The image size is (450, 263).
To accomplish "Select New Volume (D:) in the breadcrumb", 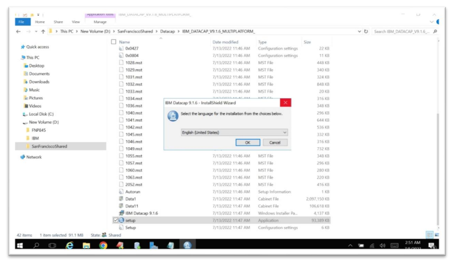I will pos(95,31).
